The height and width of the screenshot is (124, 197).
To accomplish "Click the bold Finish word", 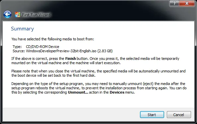I will tap(71, 59).
